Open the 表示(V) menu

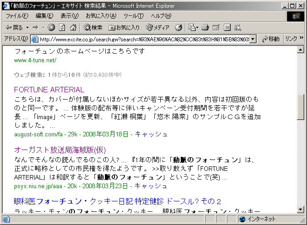click(69, 16)
